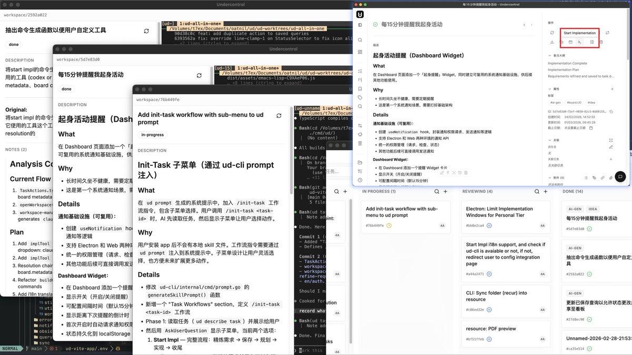Select the #board:UD tag chip
This screenshot has height=355, width=632.
click(x=574, y=103)
